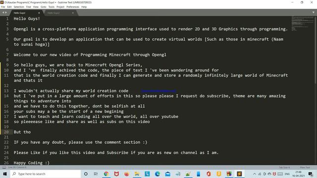317x178 pixels.
Task: Place cursor after 'But tho' on line 20
Action: pyautogui.click(x=31, y=132)
